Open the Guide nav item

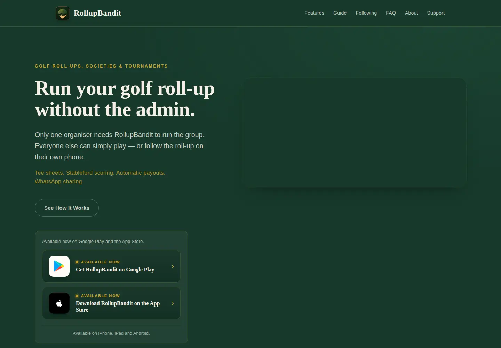(340, 13)
